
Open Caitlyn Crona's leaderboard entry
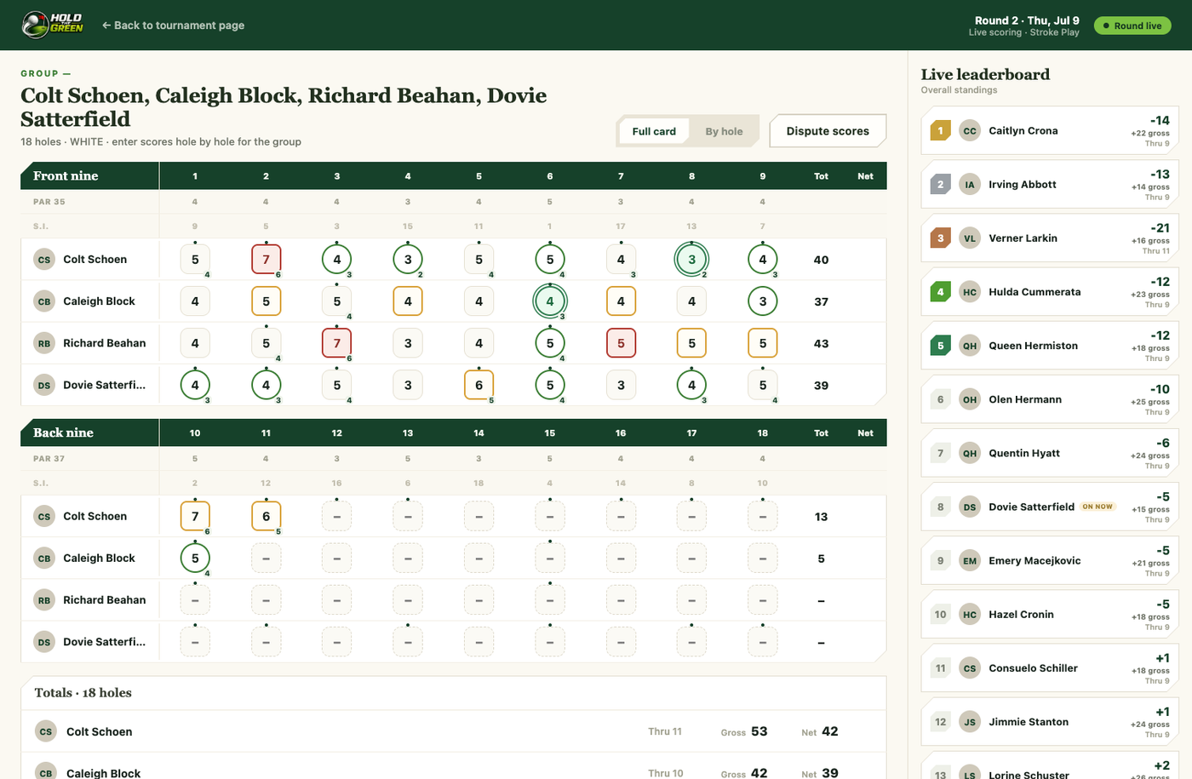click(1048, 130)
